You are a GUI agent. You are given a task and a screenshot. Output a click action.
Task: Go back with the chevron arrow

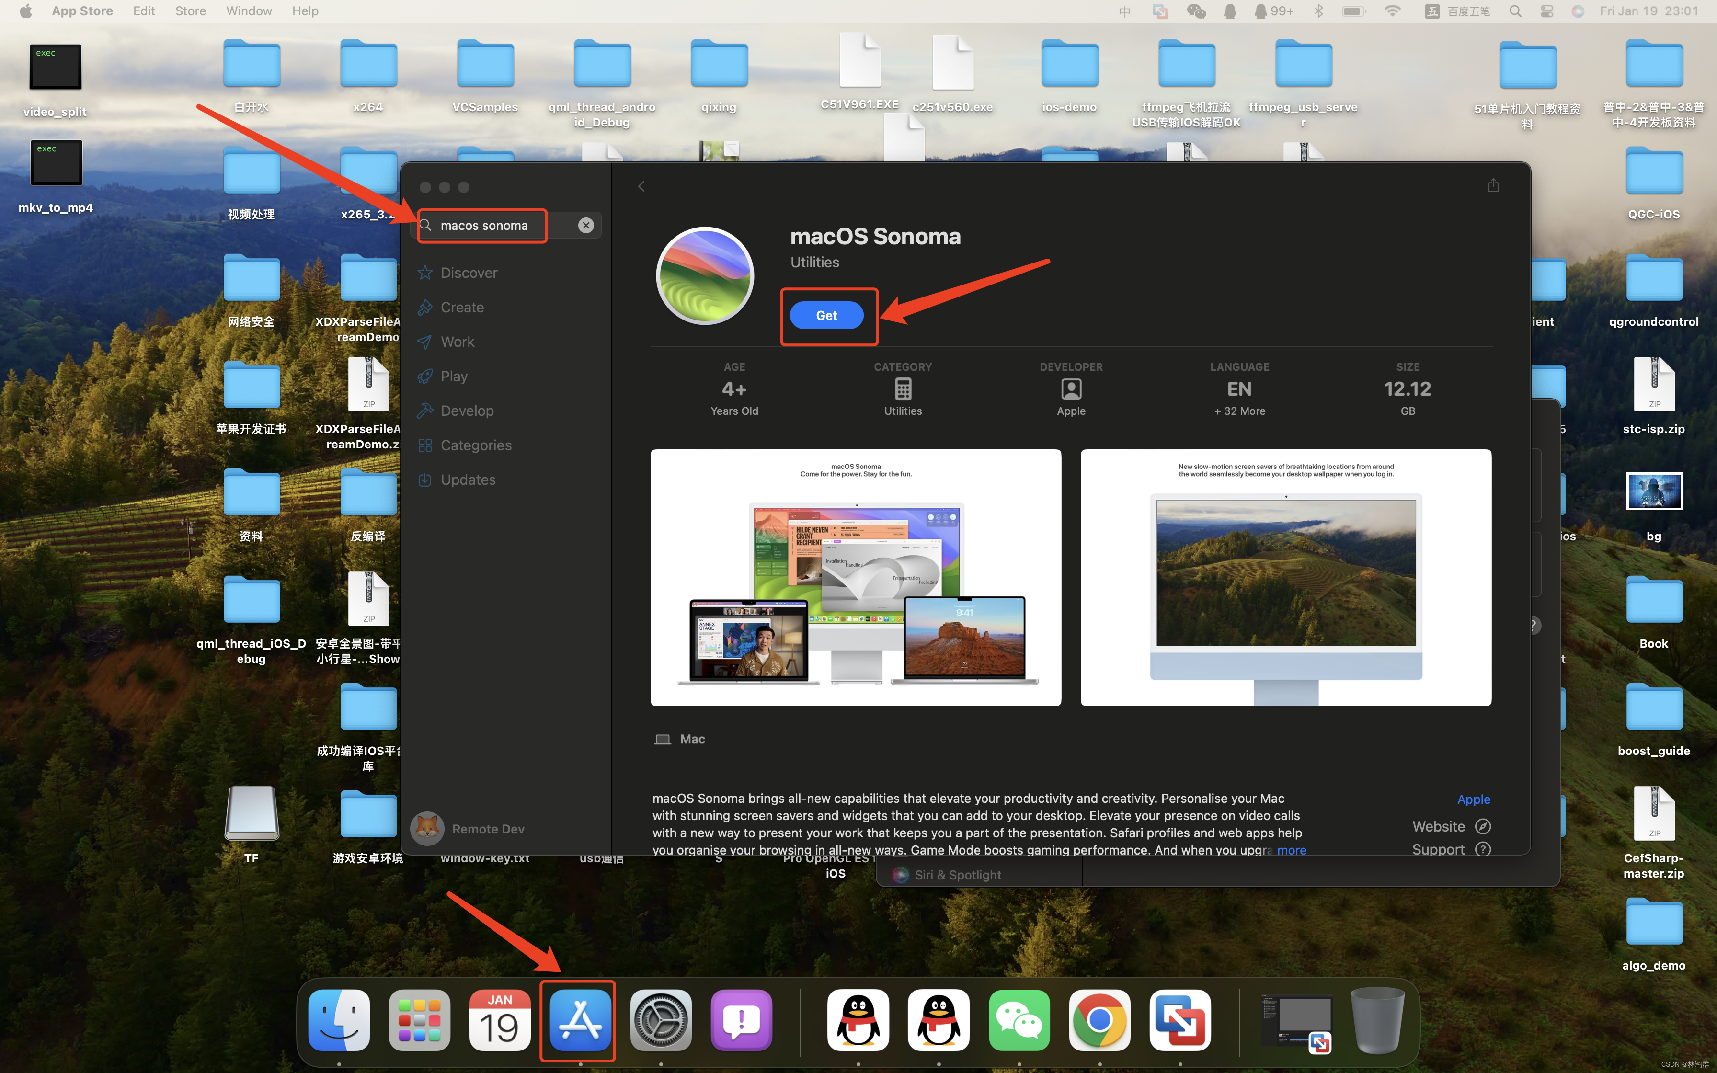641,186
